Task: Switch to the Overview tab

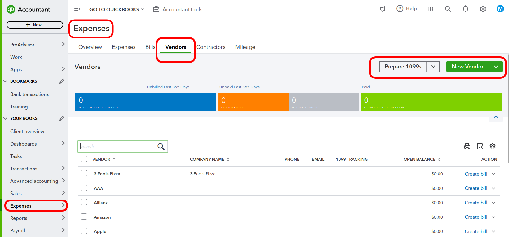Action: 90,47
